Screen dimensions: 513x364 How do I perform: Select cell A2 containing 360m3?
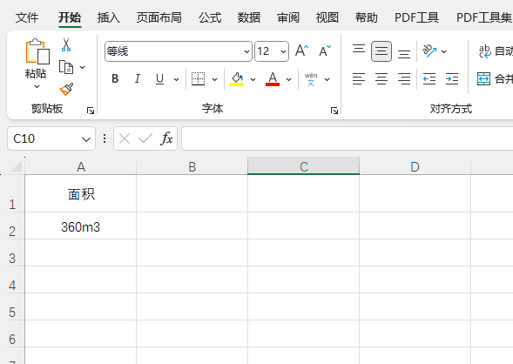tap(80, 226)
